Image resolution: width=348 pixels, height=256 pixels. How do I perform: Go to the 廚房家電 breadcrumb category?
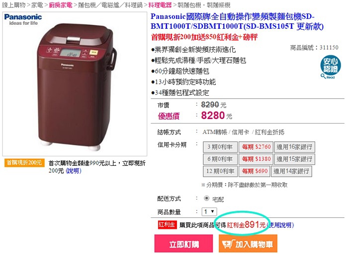61,5
